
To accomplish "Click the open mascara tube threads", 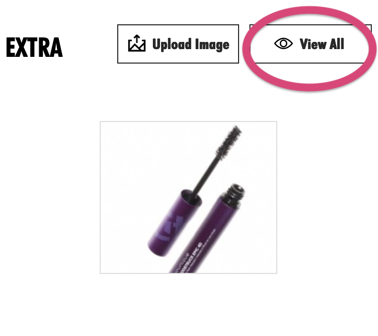I will pos(234,194).
